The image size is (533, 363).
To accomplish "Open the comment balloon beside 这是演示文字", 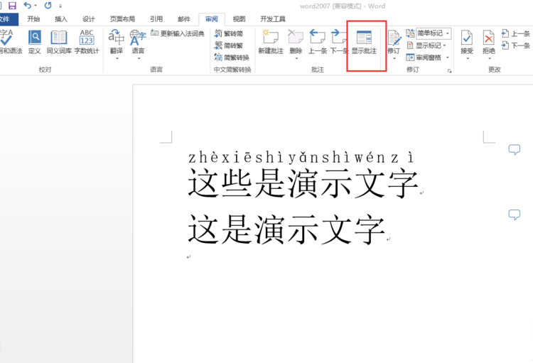I will (515, 215).
